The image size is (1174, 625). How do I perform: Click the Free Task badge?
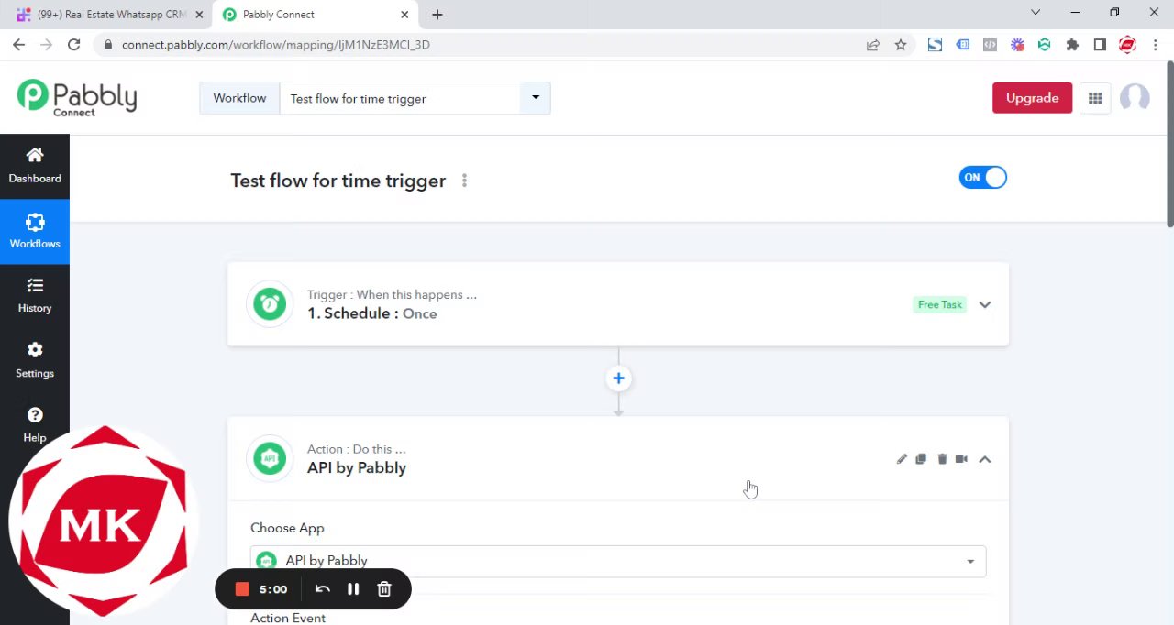tap(940, 304)
